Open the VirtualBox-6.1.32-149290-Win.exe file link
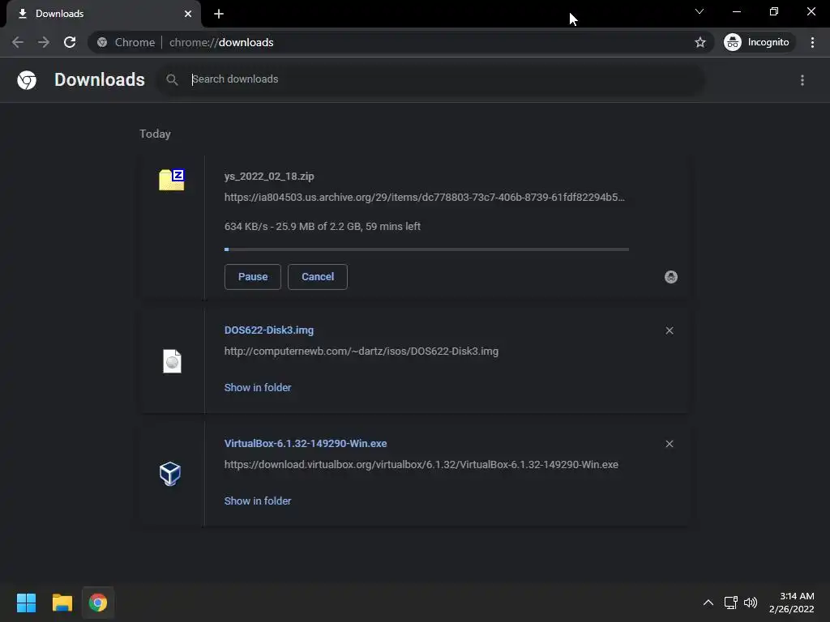The width and height of the screenshot is (830, 622). pyautogui.click(x=306, y=443)
